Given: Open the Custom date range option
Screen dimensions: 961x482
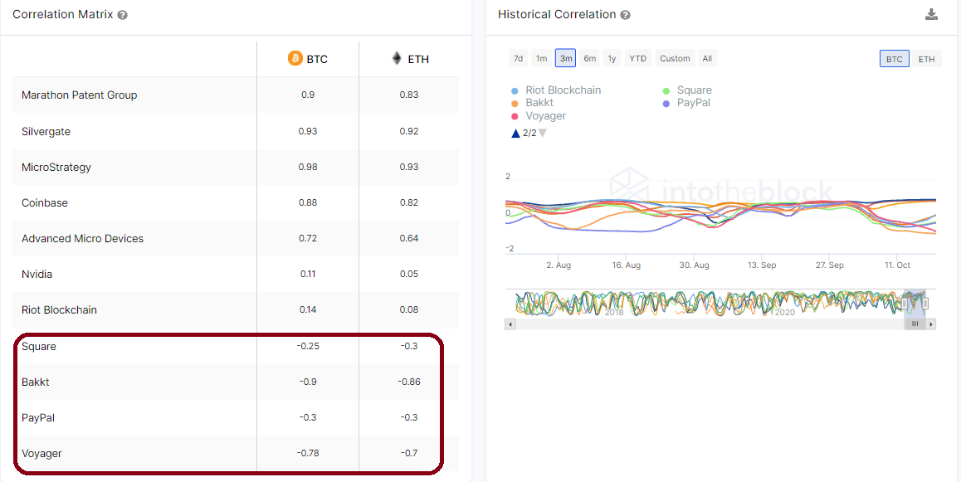Looking at the screenshot, I should [x=675, y=59].
